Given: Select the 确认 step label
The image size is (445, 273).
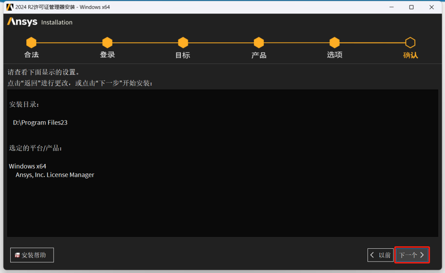Looking at the screenshot, I should click(x=410, y=55).
